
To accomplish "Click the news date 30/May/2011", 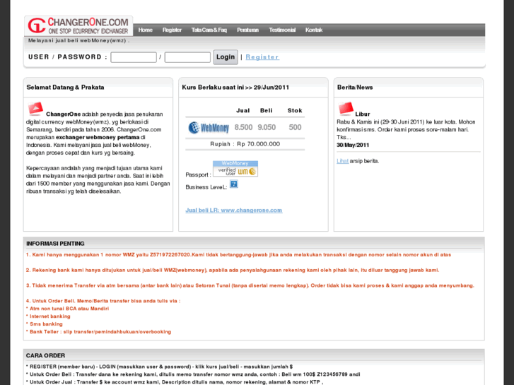I will (353, 145).
